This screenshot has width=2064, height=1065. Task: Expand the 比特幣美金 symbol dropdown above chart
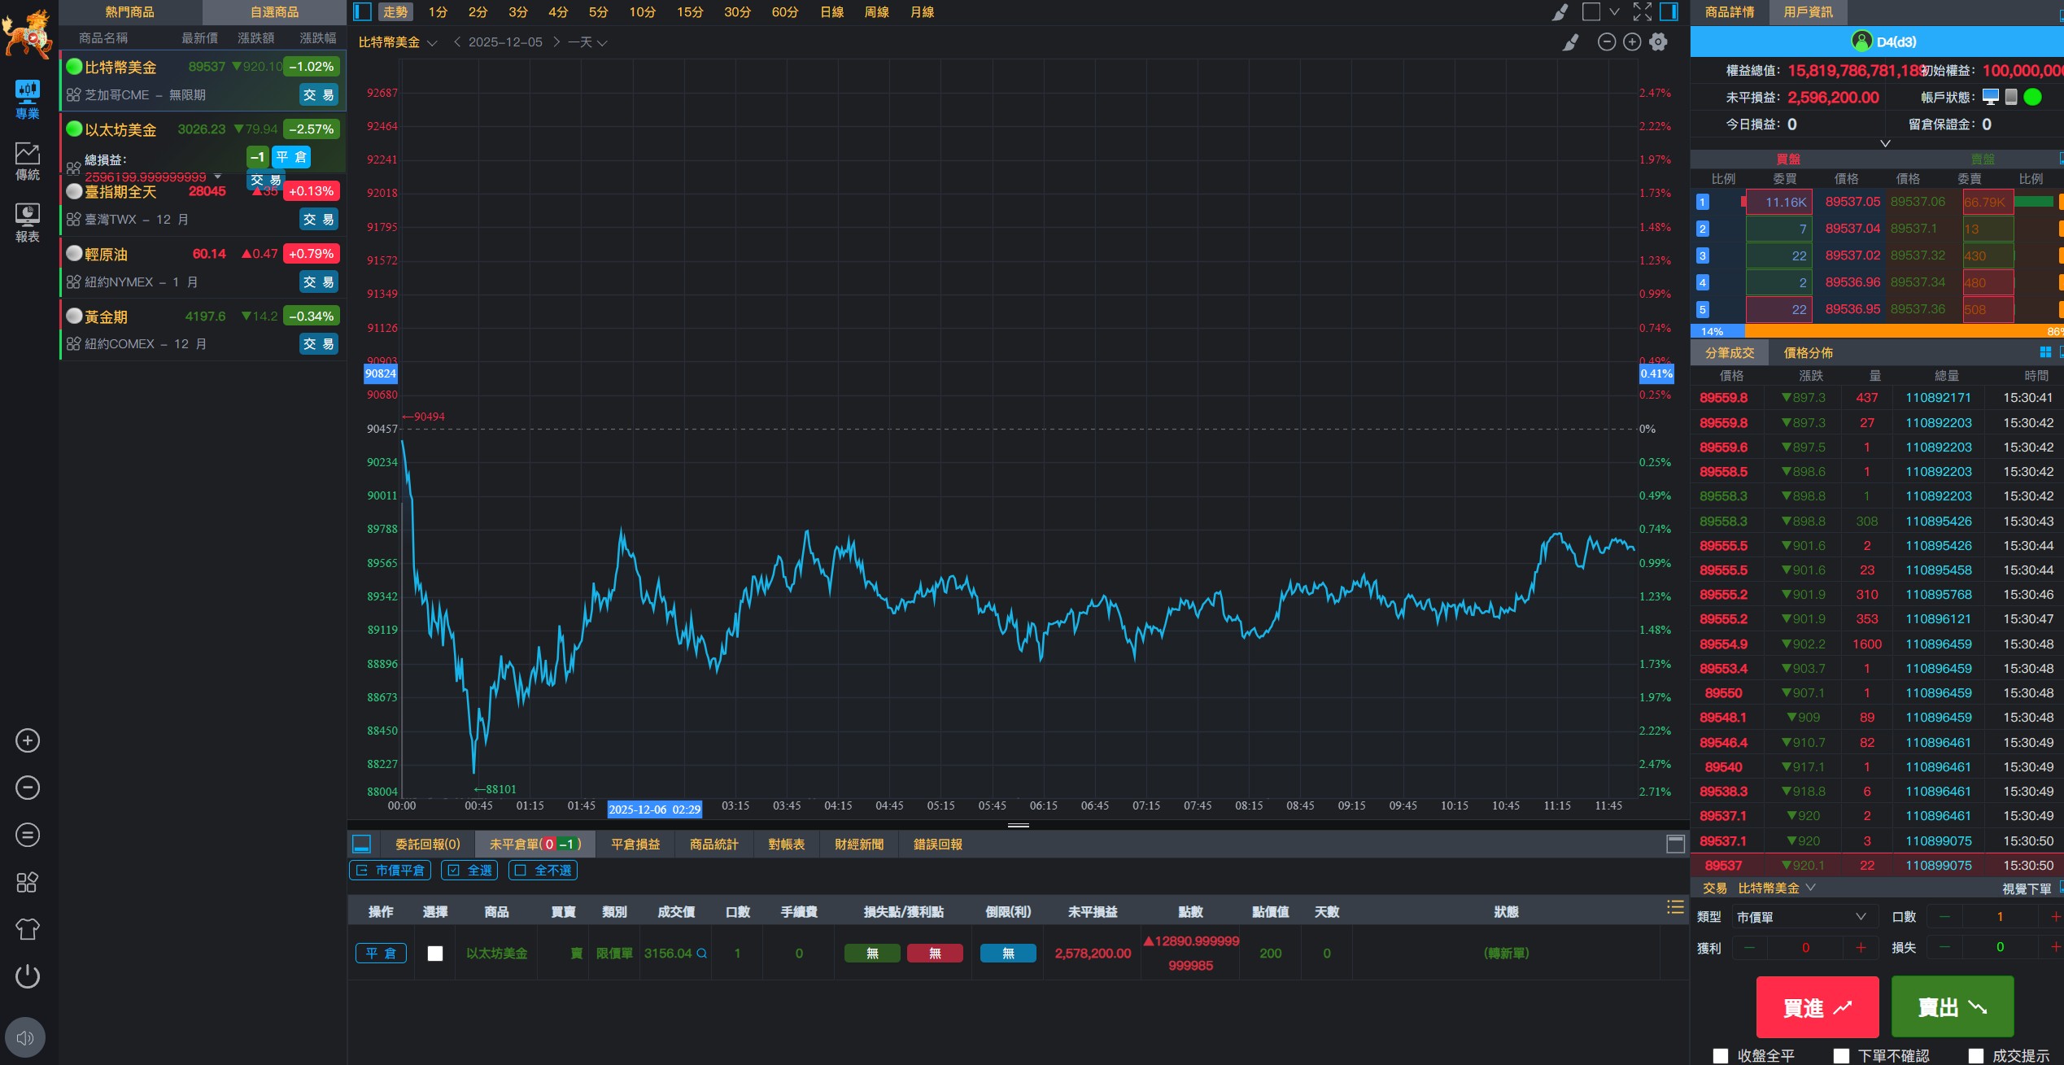398,42
